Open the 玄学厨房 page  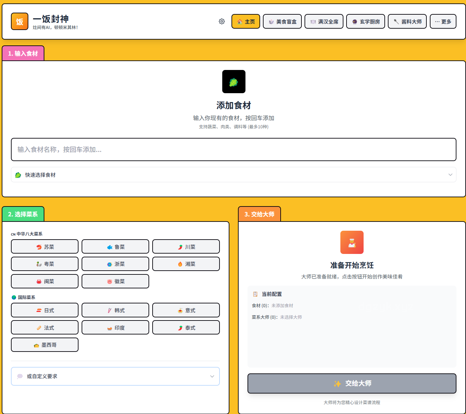click(x=365, y=22)
